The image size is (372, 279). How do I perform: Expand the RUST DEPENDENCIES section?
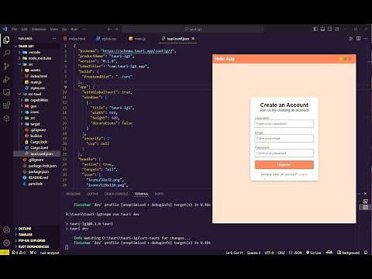tap(33, 246)
